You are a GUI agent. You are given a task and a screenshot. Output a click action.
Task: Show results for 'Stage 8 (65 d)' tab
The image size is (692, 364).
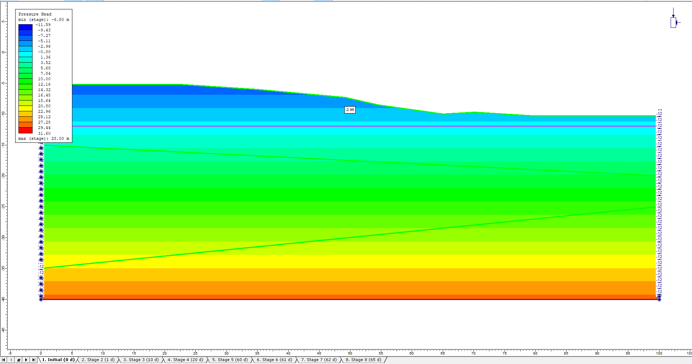pos(363,360)
